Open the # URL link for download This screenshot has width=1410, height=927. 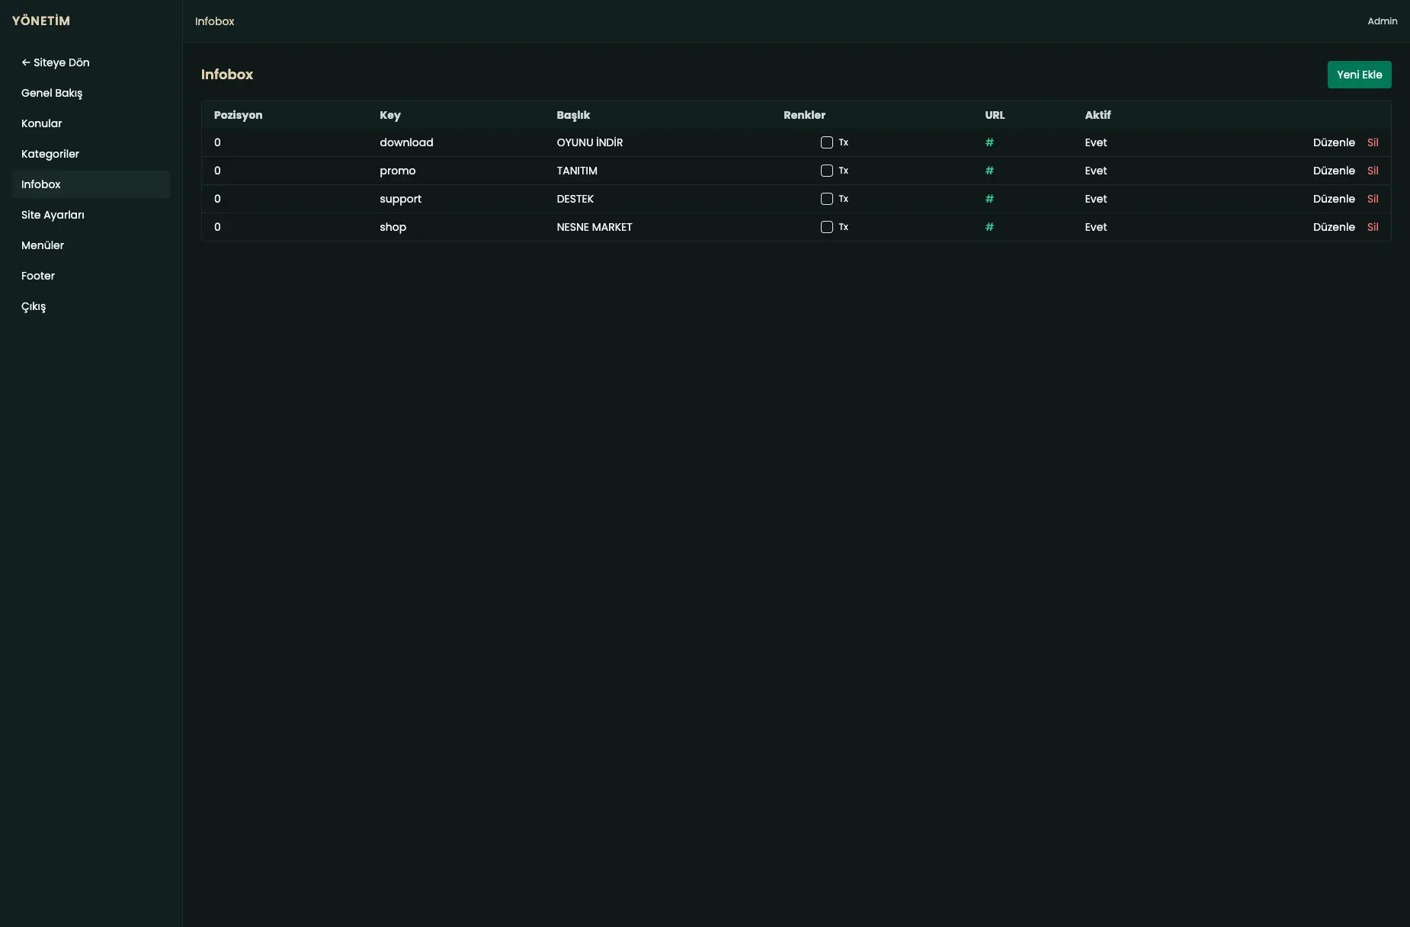(x=989, y=142)
